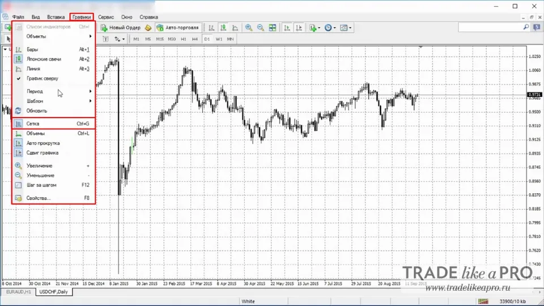This screenshot has width=544, height=306.
Task: Switch to the USDCHF,Daily chart tab
Action: click(53, 292)
